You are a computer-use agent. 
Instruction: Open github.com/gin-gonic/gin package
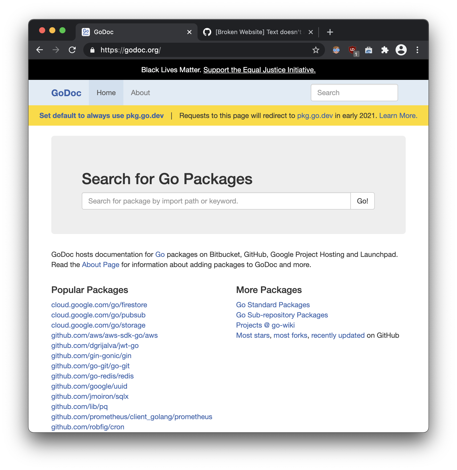pos(91,356)
